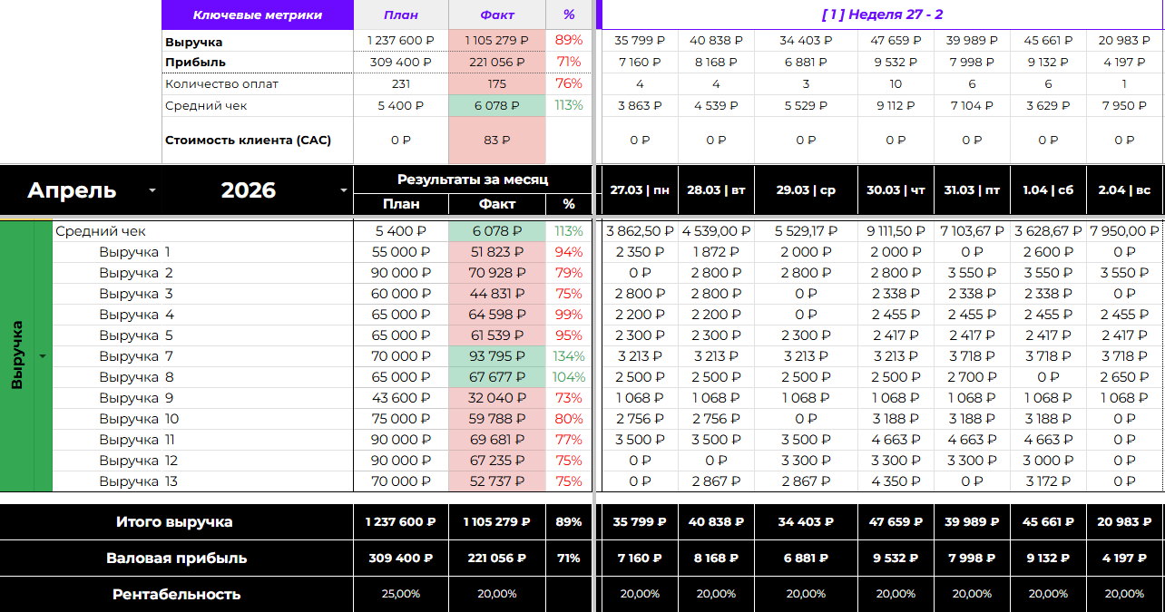This screenshot has width=1165, height=612.
Task: Click the '99%' percentage cell
Action: 569,315
